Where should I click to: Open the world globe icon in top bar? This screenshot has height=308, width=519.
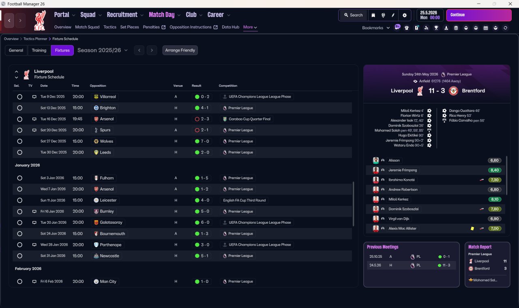point(383,15)
